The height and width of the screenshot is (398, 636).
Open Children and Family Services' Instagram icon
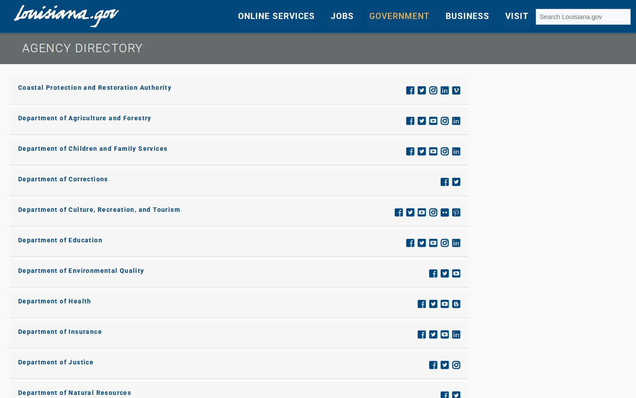(445, 152)
